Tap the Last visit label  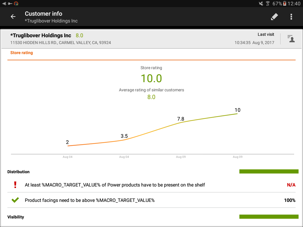[x=266, y=34]
